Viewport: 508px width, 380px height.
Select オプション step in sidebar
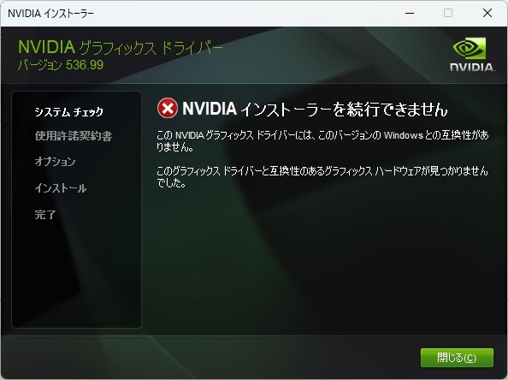(55, 162)
